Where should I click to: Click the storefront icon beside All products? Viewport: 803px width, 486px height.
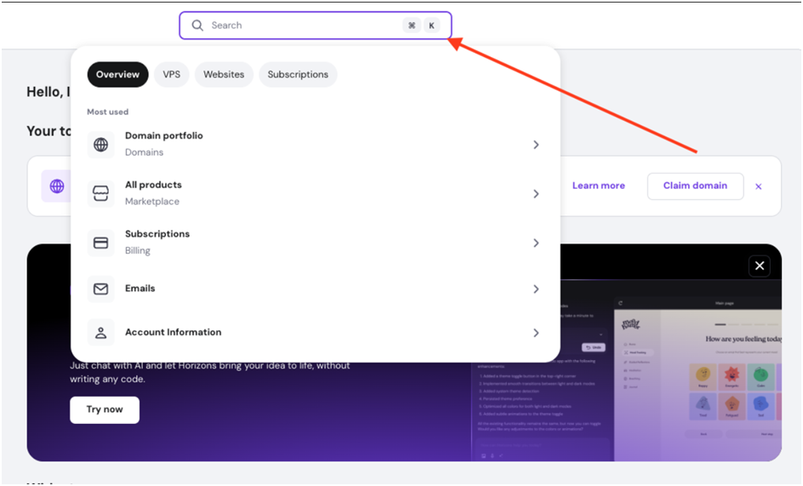(x=100, y=194)
